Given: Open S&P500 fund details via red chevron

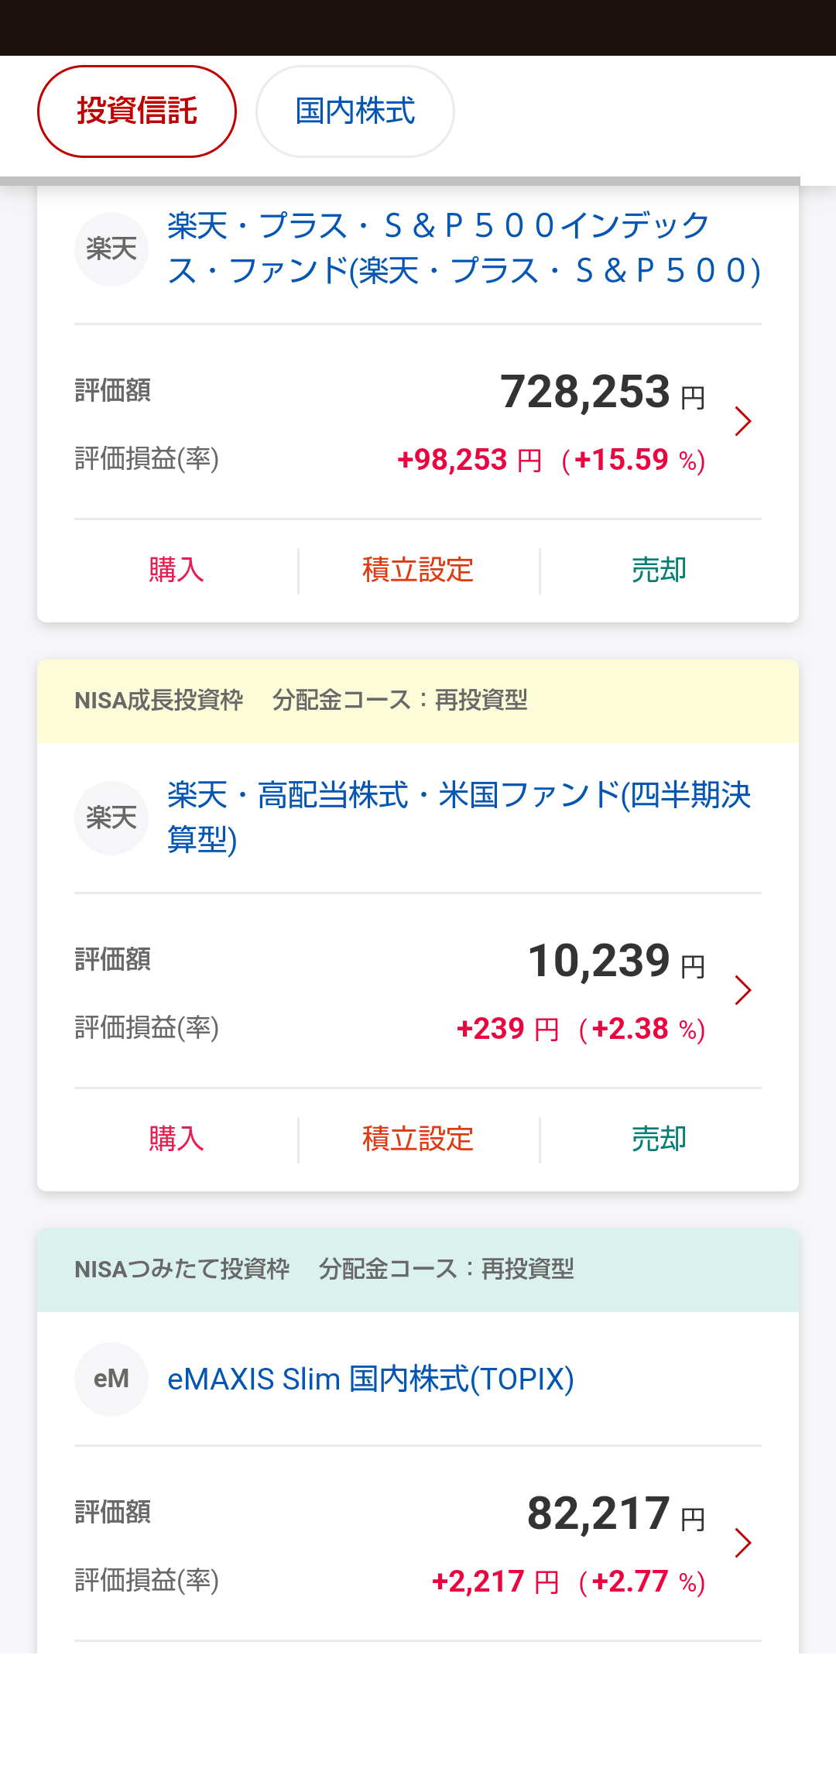Looking at the screenshot, I should 743,421.
